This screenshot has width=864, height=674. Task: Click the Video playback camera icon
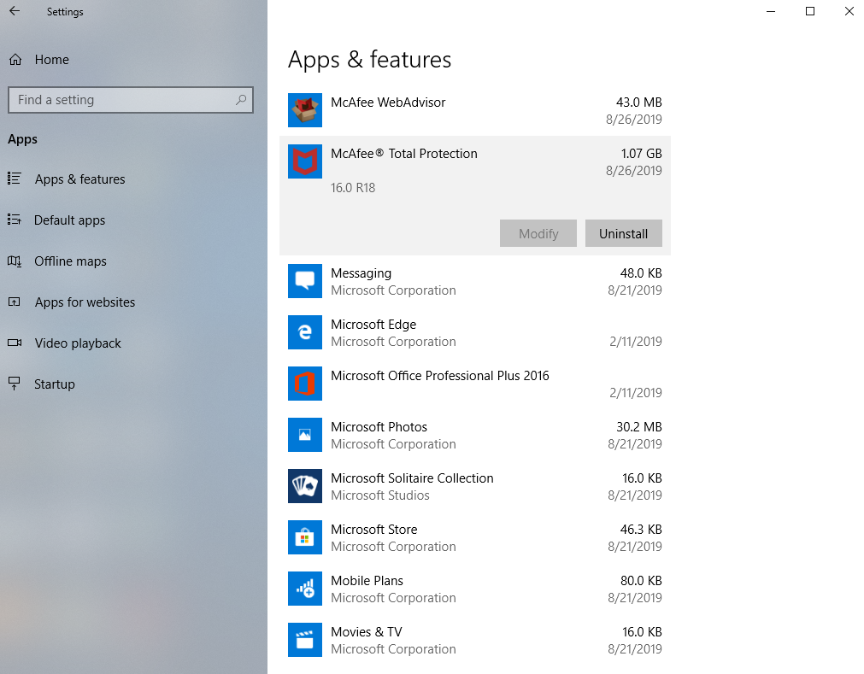(x=15, y=343)
